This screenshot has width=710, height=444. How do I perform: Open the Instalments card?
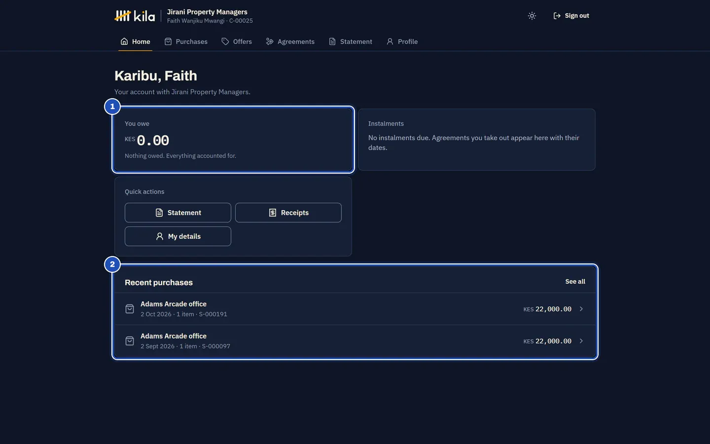pos(477,140)
